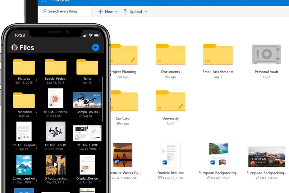Click the "Kat L. edited" text

pyautogui.click(x=268, y=178)
